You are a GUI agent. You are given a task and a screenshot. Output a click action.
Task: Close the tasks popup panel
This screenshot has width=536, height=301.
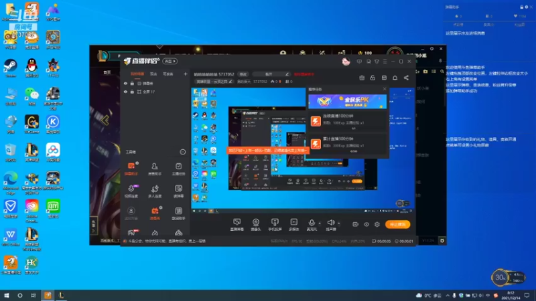point(385,89)
